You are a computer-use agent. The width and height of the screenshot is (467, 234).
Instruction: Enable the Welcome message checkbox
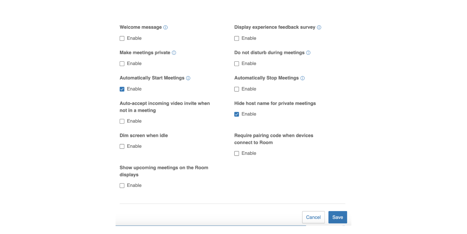click(x=122, y=38)
